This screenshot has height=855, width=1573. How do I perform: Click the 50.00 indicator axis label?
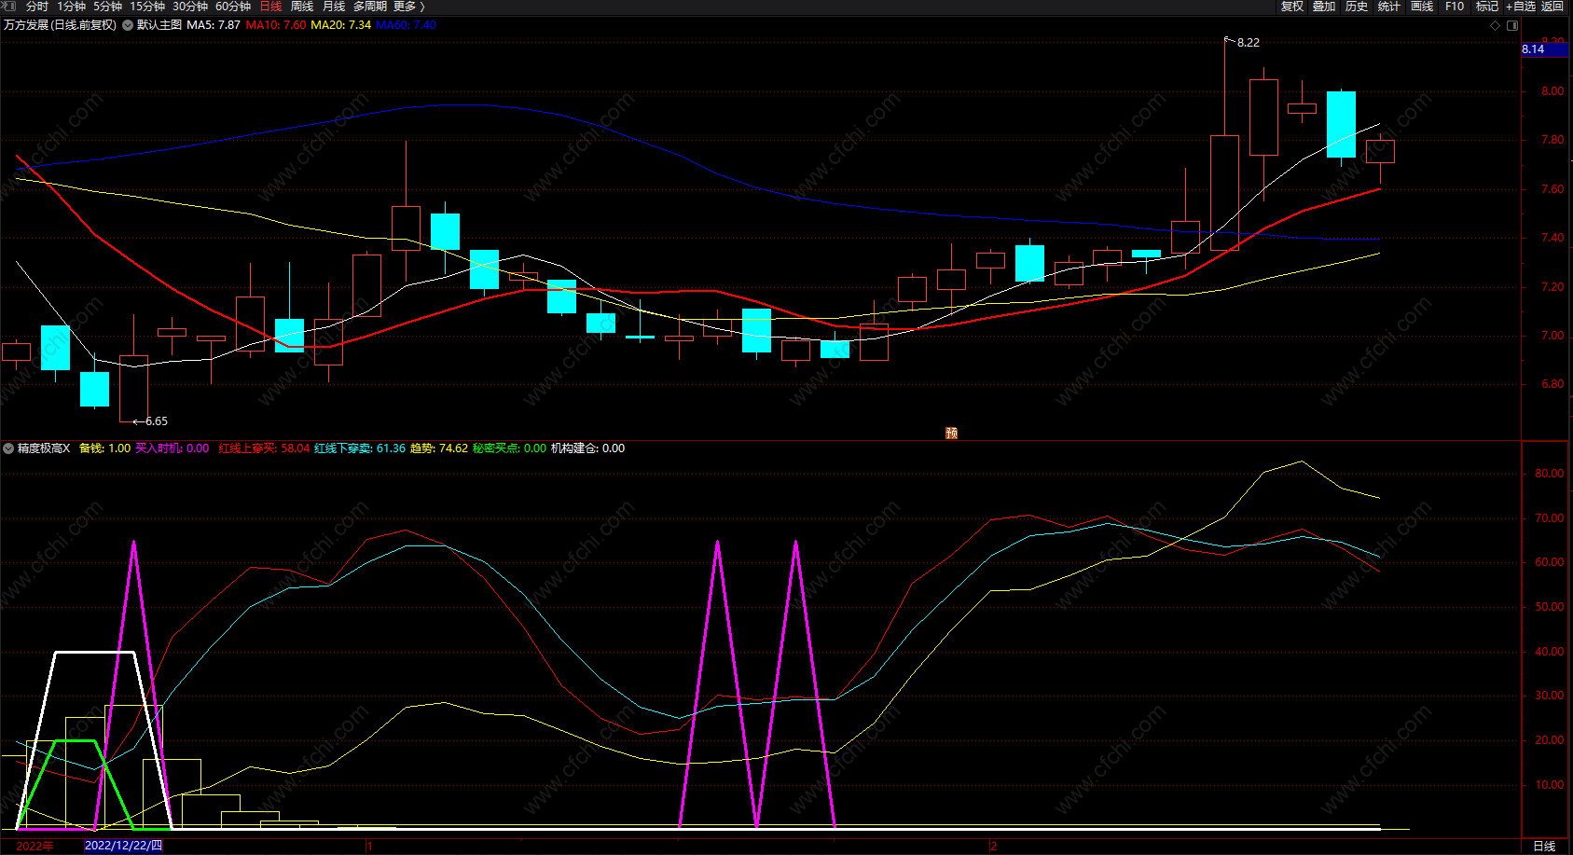[1550, 607]
